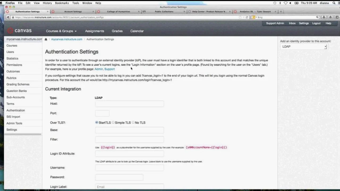This screenshot has height=191, width=340.
Task: Select the Simple TLS radio option
Action: point(113,123)
